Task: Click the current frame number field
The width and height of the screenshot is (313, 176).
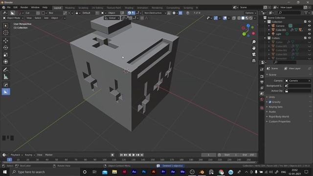Action: coord(208,155)
